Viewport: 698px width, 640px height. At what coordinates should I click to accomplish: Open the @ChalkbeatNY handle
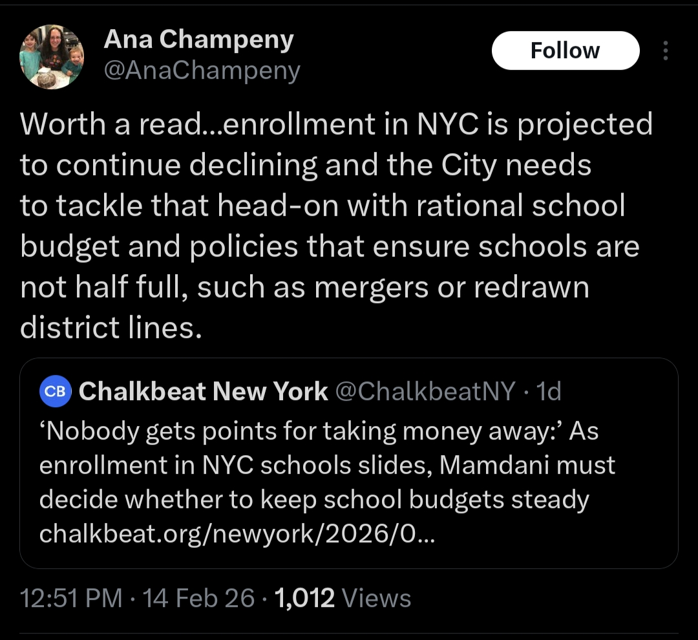pos(427,391)
